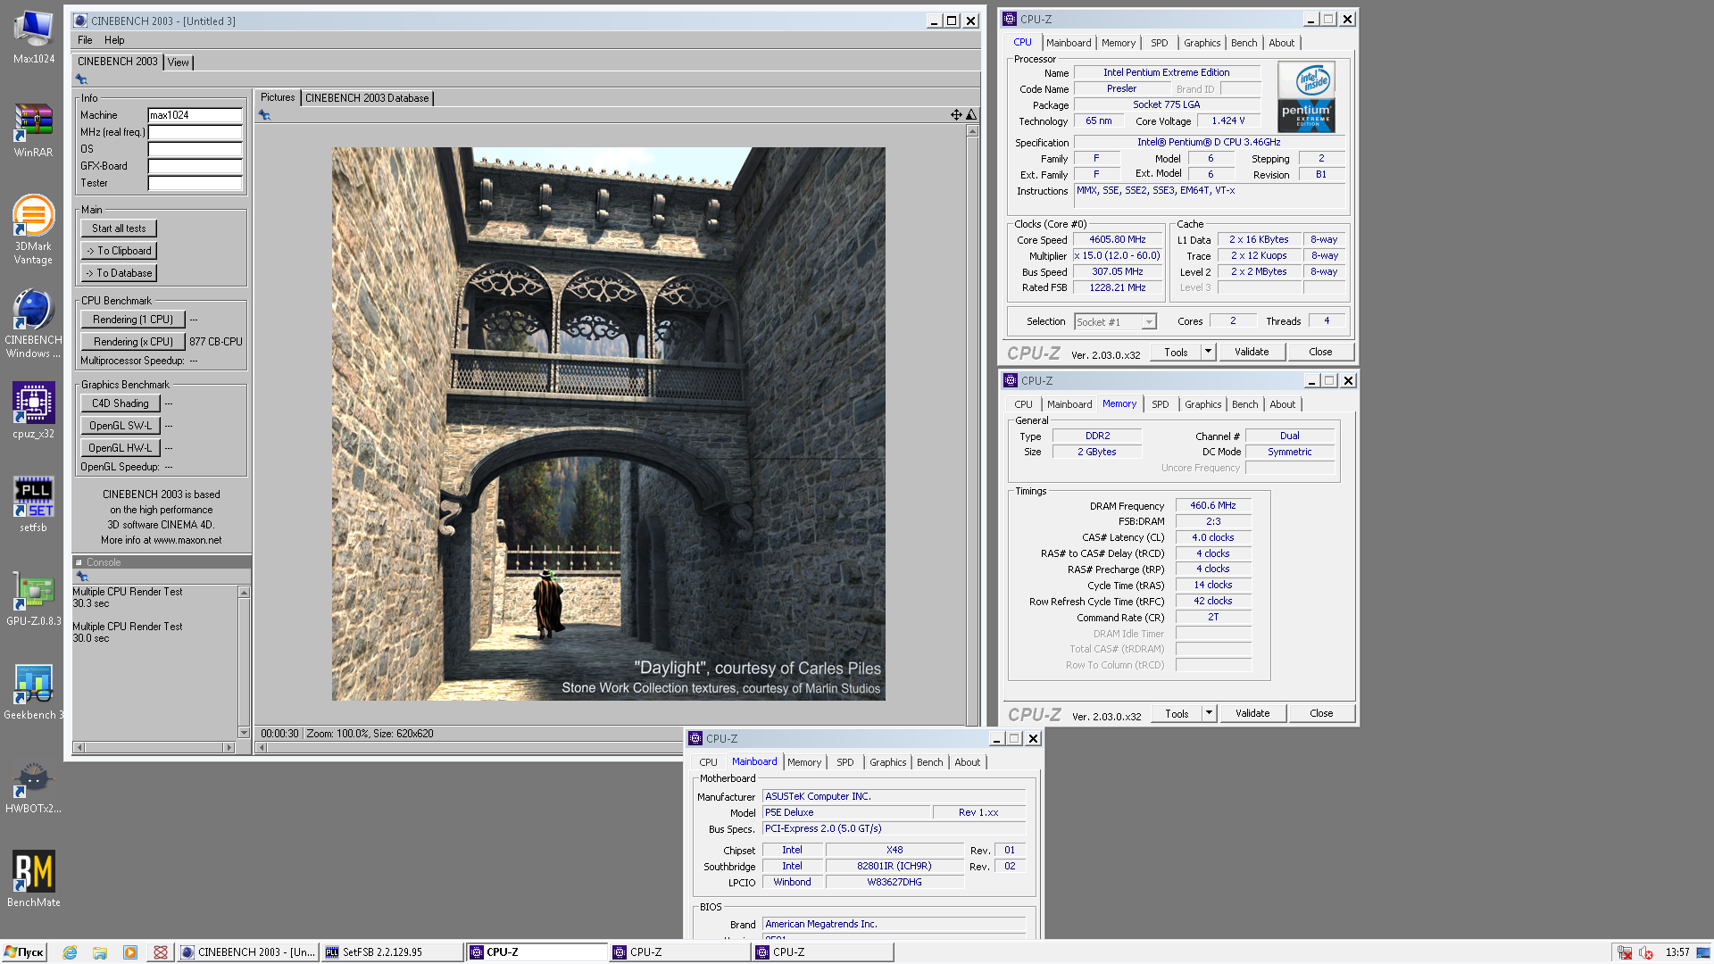The height and width of the screenshot is (964, 1714).
Task: Click the pin icon in Console panel
Action: 82,577
